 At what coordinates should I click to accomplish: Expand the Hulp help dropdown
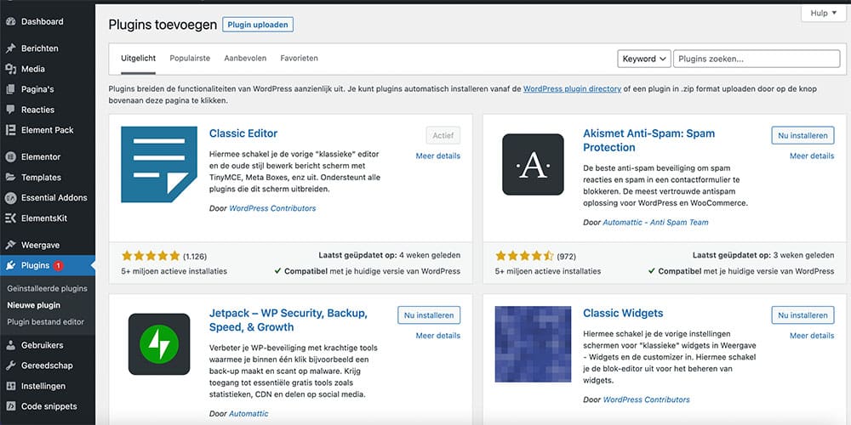[823, 13]
